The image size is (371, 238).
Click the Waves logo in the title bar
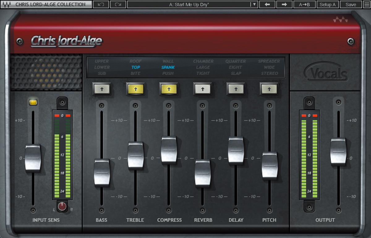[x=7, y=5]
